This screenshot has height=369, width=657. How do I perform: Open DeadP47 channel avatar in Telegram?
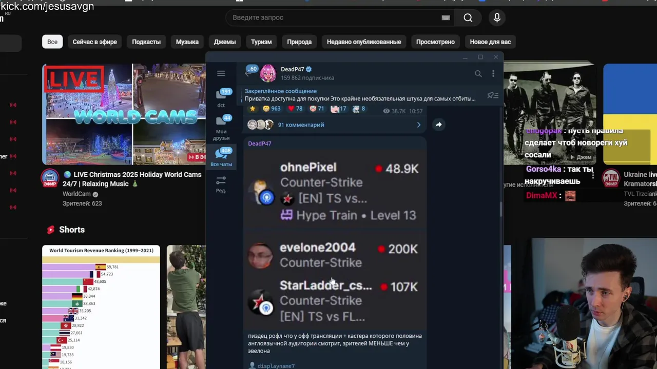point(268,73)
